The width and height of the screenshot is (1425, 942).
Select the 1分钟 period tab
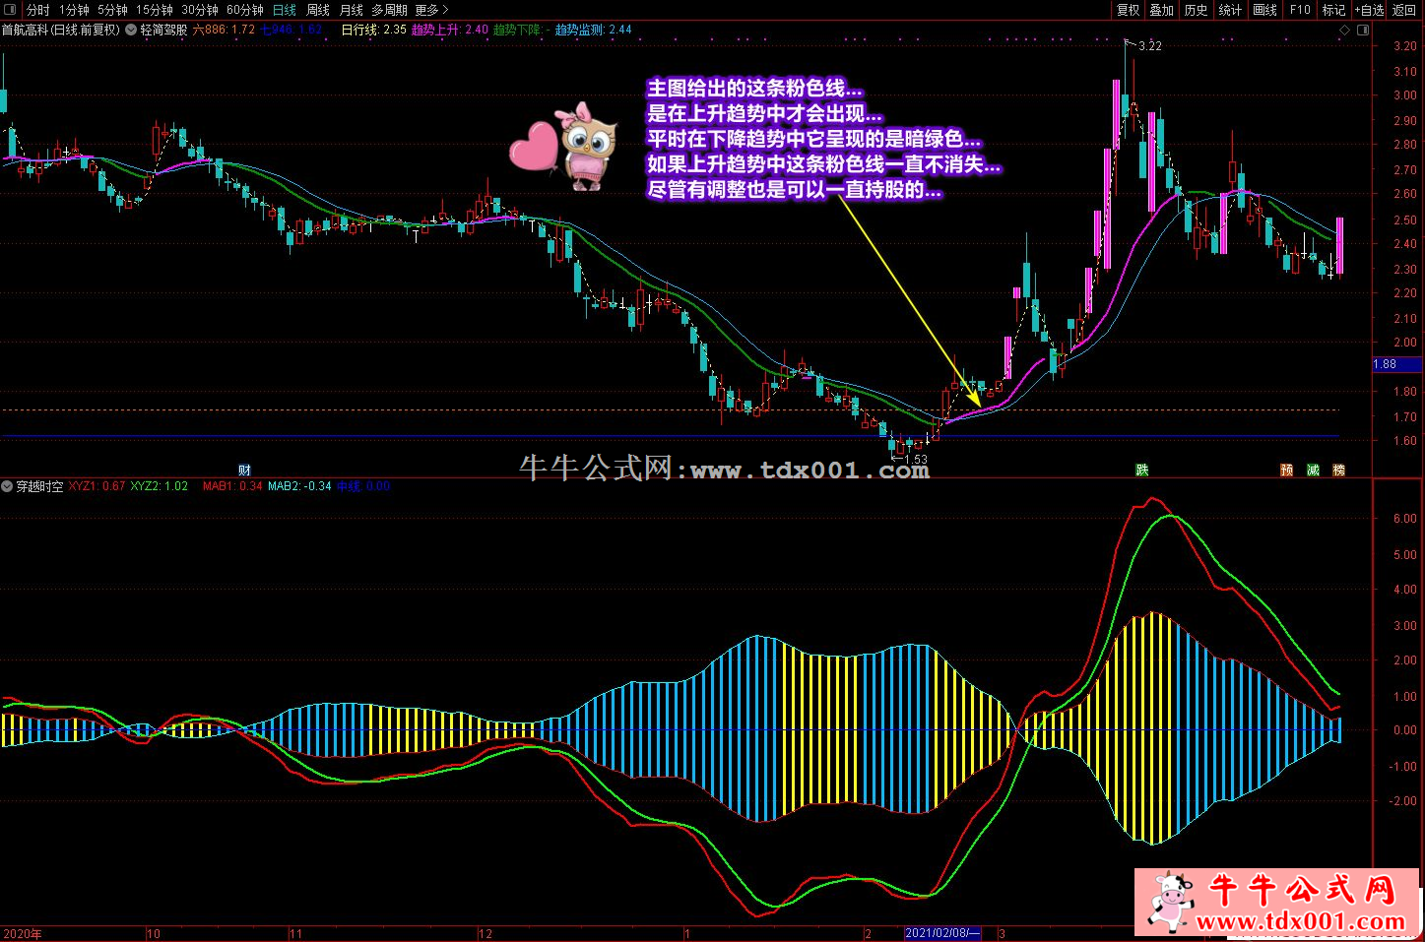click(x=74, y=10)
